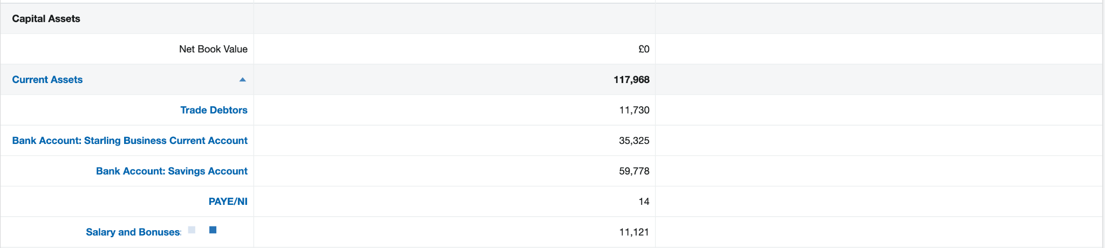Image resolution: width=1105 pixels, height=248 pixels.
Task: Click the 35,325 Starling account balance
Action: click(634, 141)
